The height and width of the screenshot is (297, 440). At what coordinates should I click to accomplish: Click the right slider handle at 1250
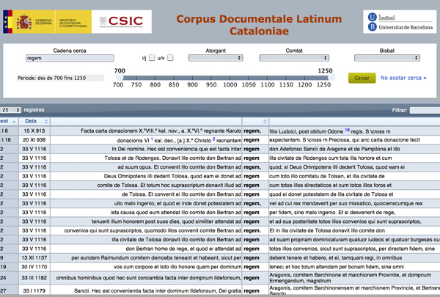point(331,78)
